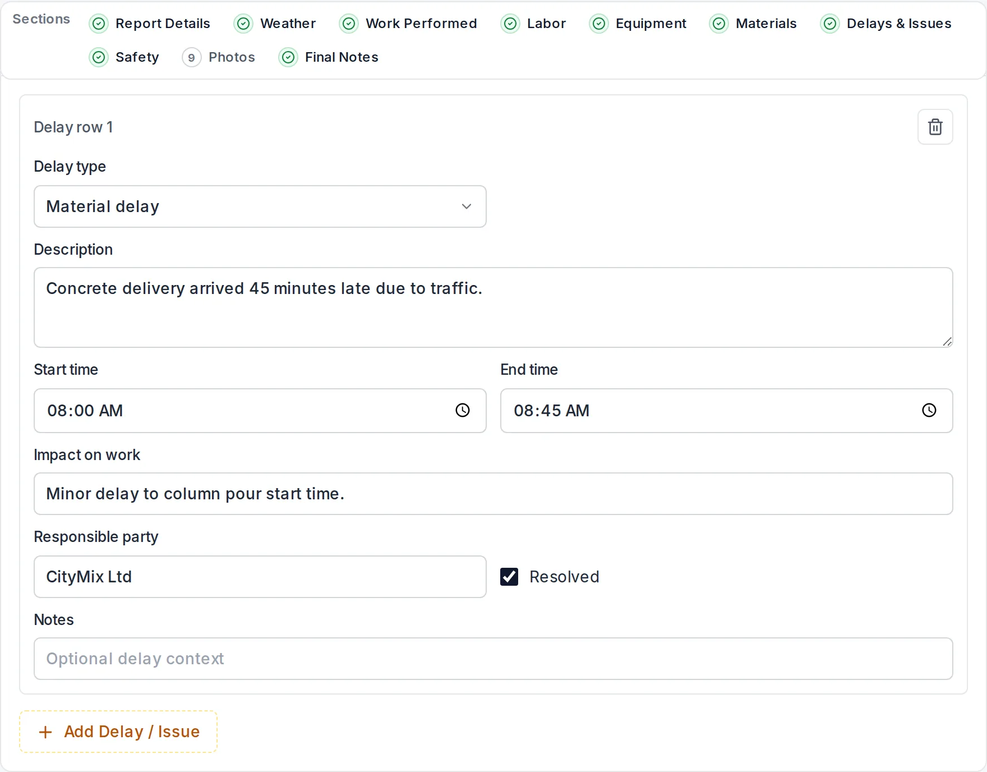Click the green check icon beside Safety
The height and width of the screenshot is (772, 987).
point(99,57)
